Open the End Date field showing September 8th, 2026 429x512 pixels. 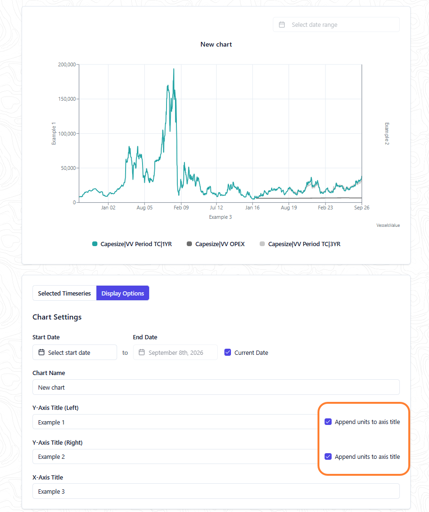[x=175, y=352]
